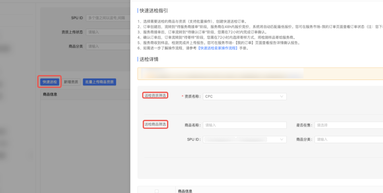Click the 资质上传状态 field in background page

[108, 32]
